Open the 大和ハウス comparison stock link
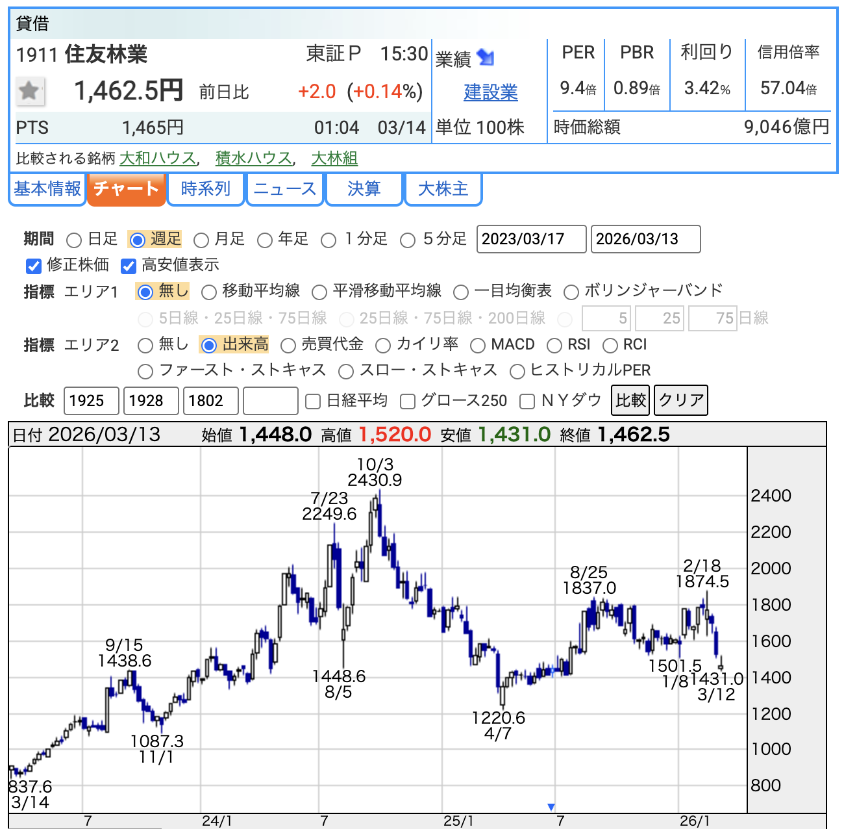The width and height of the screenshot is (844, 829). pos(158,158)
